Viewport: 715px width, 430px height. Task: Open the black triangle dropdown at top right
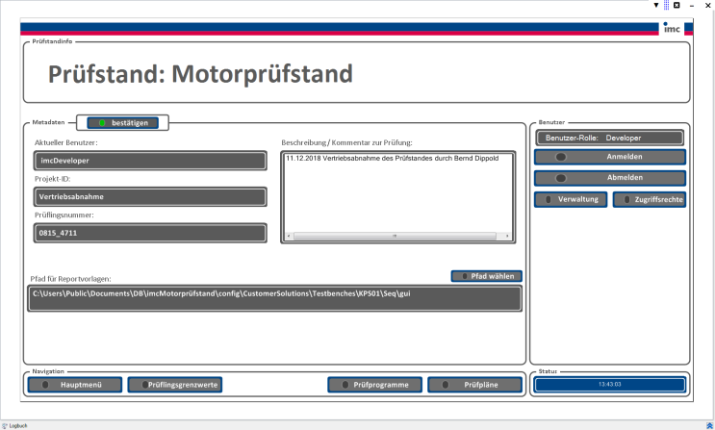point(656,5)
